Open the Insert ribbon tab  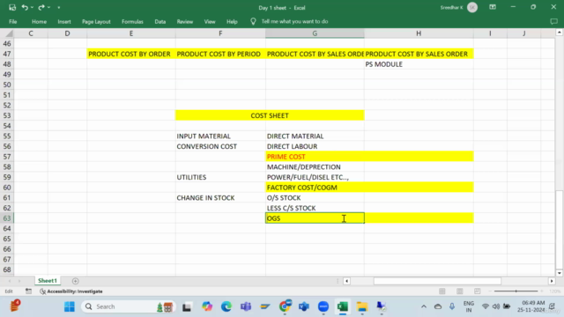coord(64,21)
